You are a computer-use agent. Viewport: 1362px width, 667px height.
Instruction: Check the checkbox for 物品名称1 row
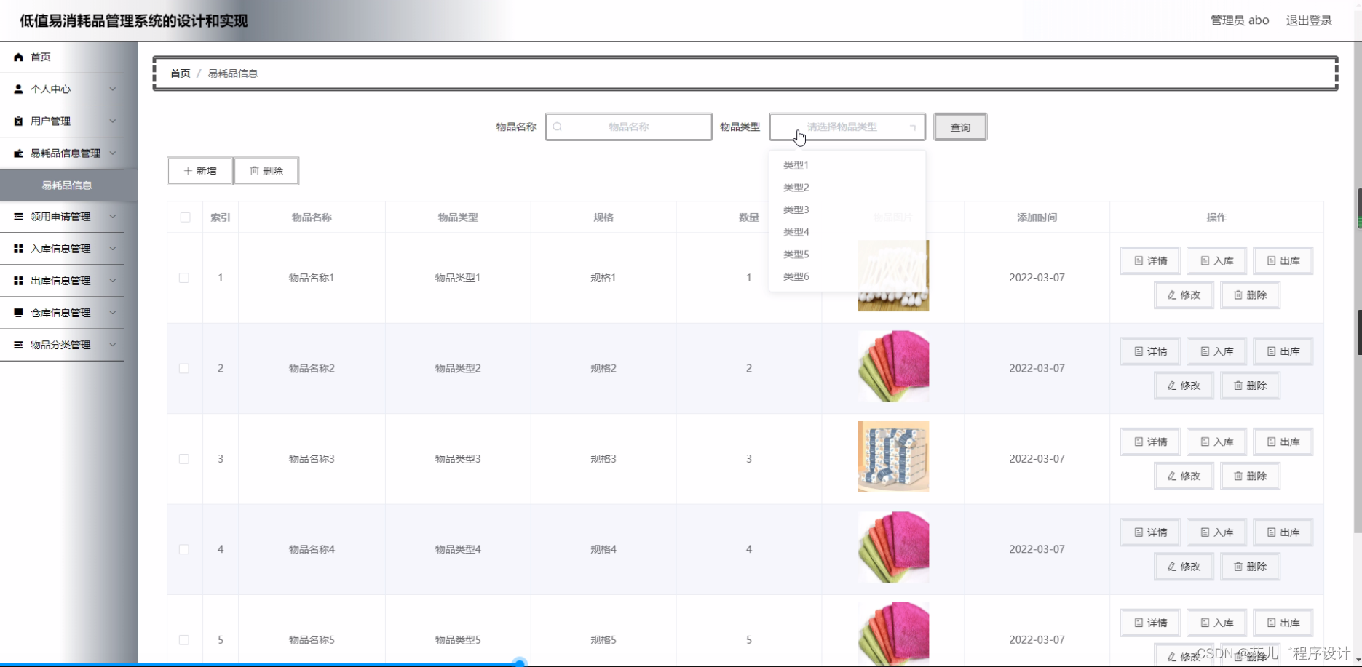click(x=183, y=277)
